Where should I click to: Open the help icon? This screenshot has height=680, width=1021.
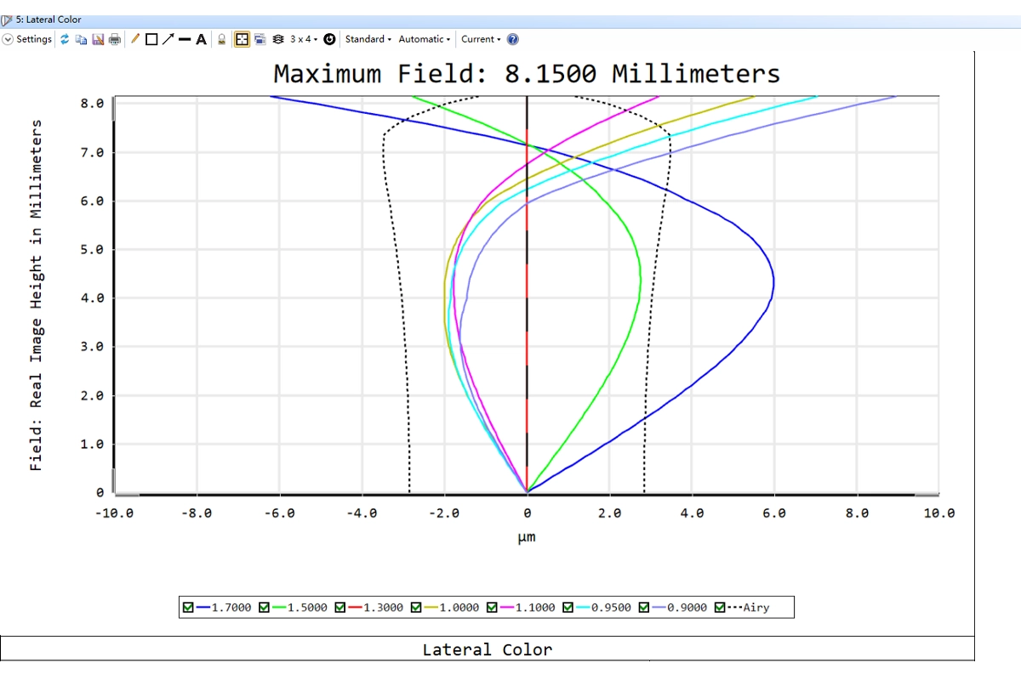click(513, 39)
